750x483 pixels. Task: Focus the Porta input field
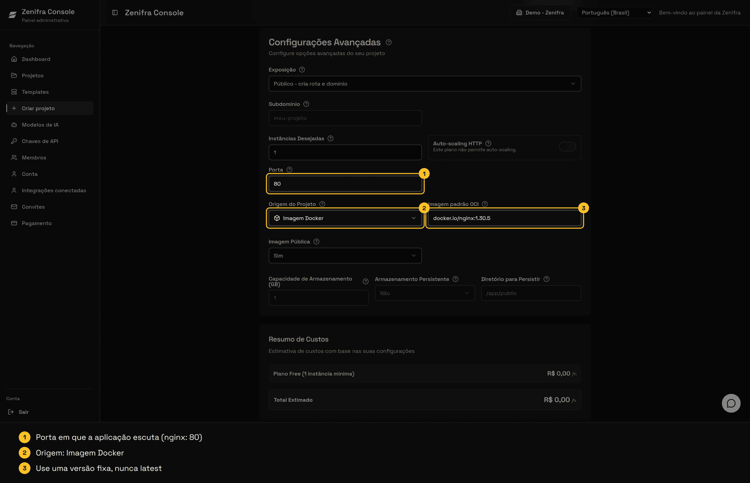(x=345, y=184)
